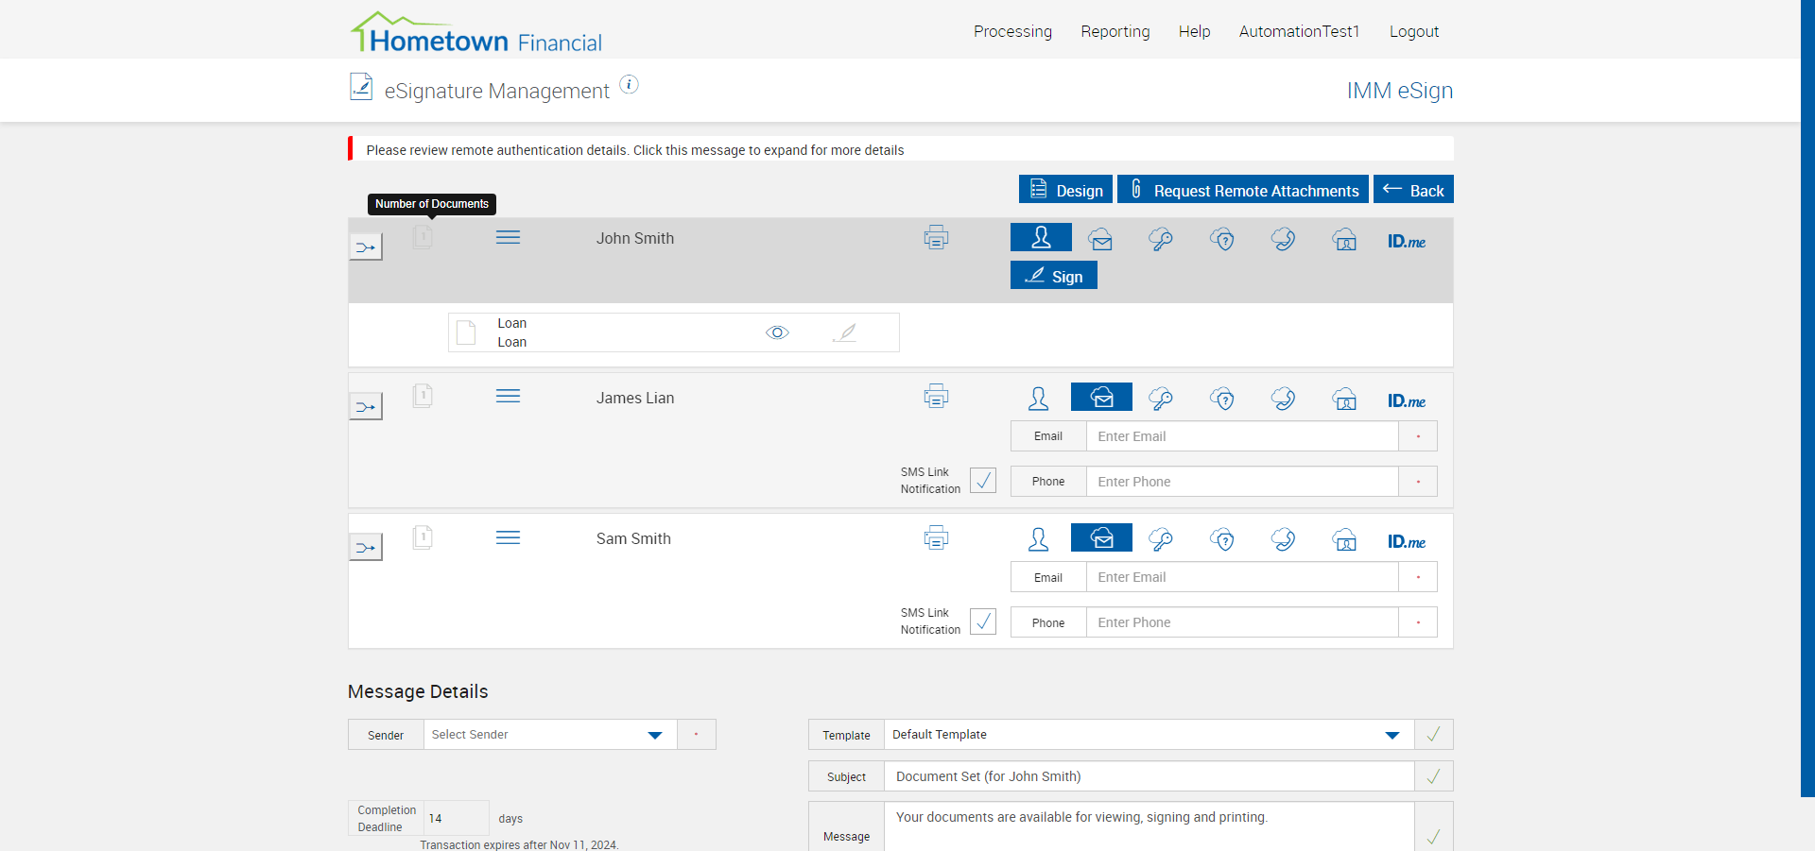Open the Processing menu
The image size is (1815, 851).
(x=1012, y=31)
